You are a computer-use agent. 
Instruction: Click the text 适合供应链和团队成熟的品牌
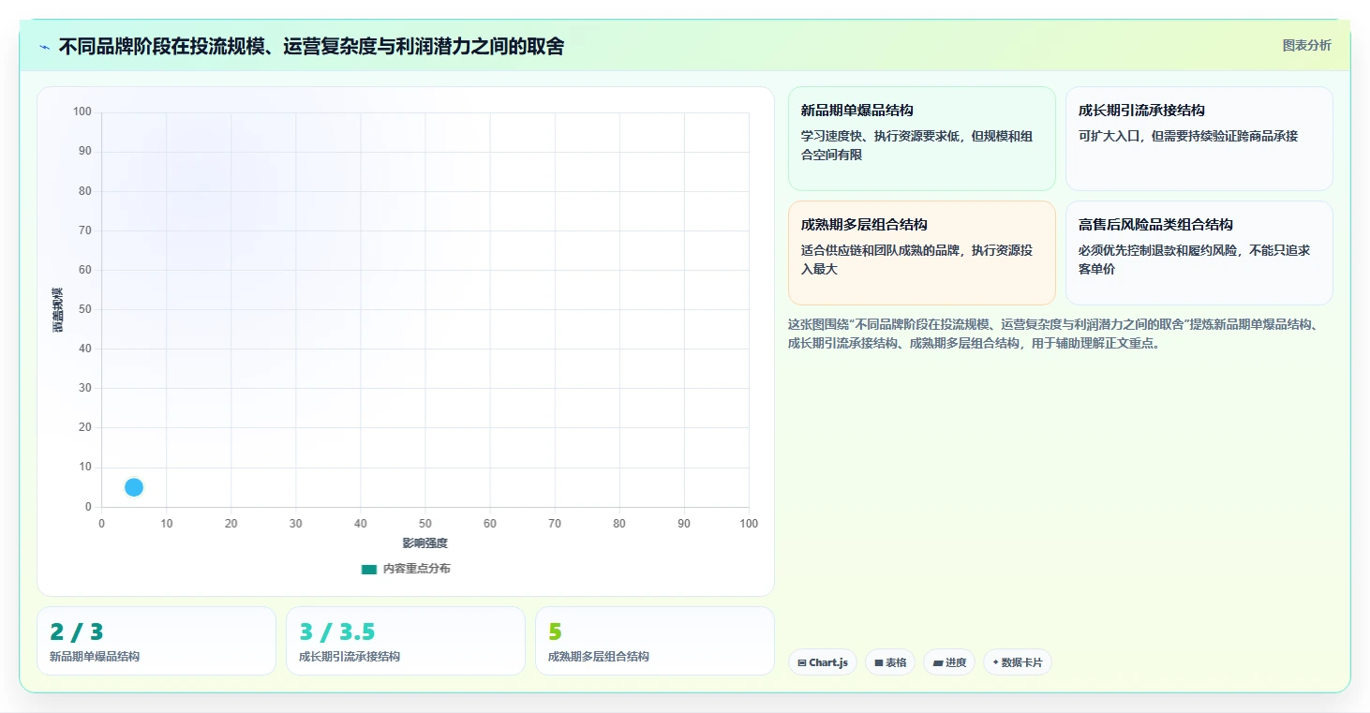882,250
